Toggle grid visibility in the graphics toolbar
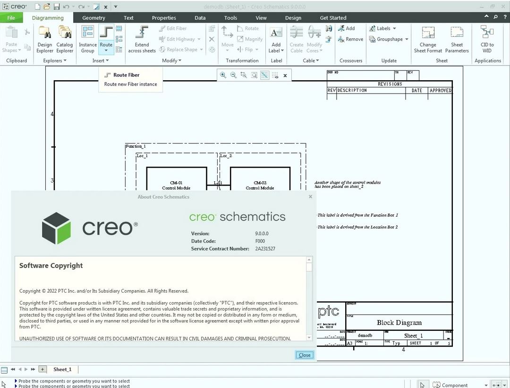This screenshot has width=510, height=388. pos(275,75)
